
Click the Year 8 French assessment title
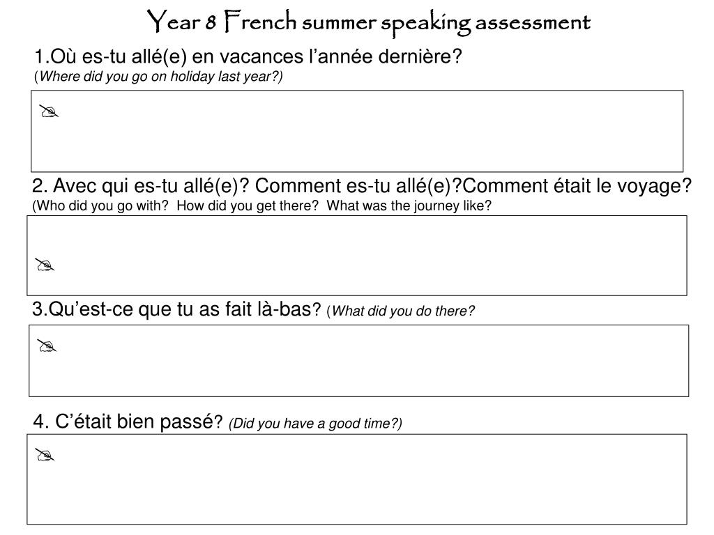coord(368,22)
